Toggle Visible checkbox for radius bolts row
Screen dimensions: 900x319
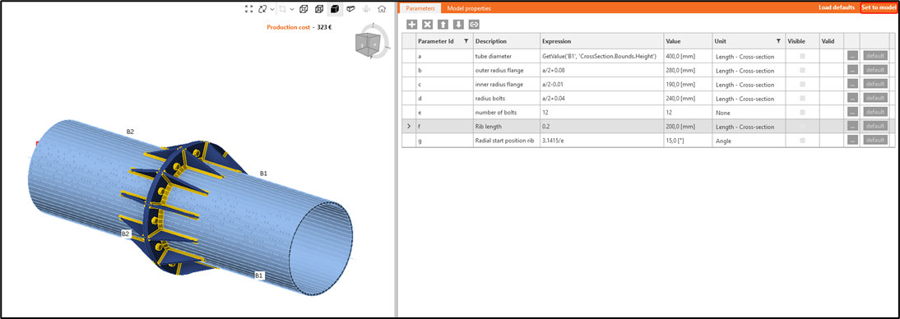[802, 98]
